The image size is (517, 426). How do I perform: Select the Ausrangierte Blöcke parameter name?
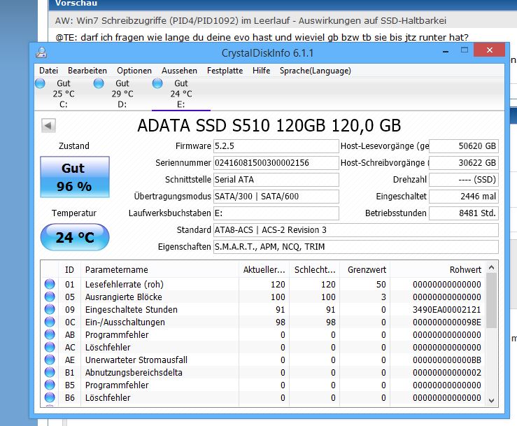coord(124,297)
